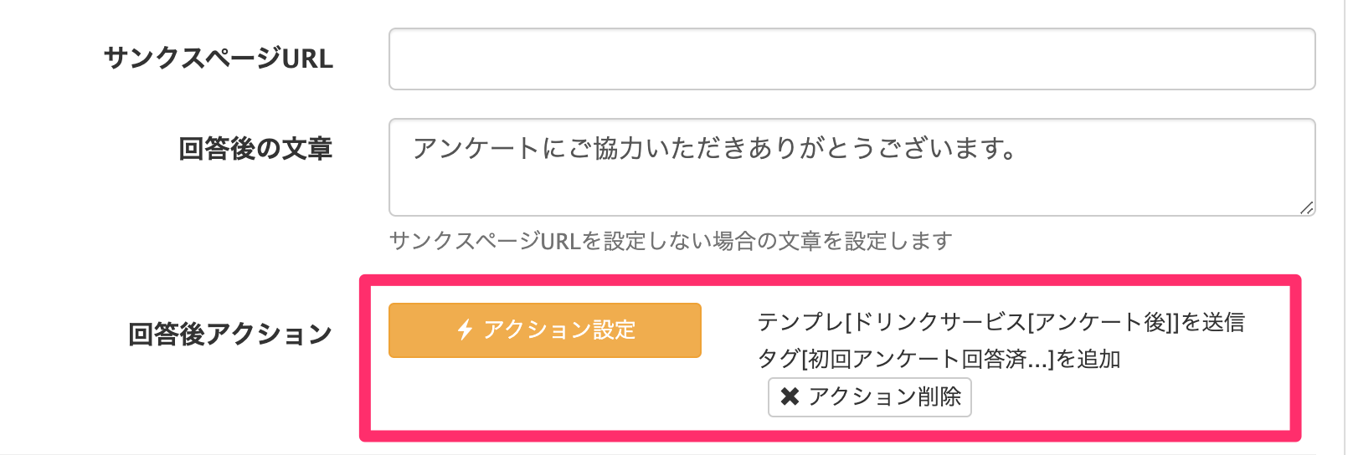Click the サンクスページURL field label
The height and width of the screenshot is (455, 1348).
(x=219, y=59)
